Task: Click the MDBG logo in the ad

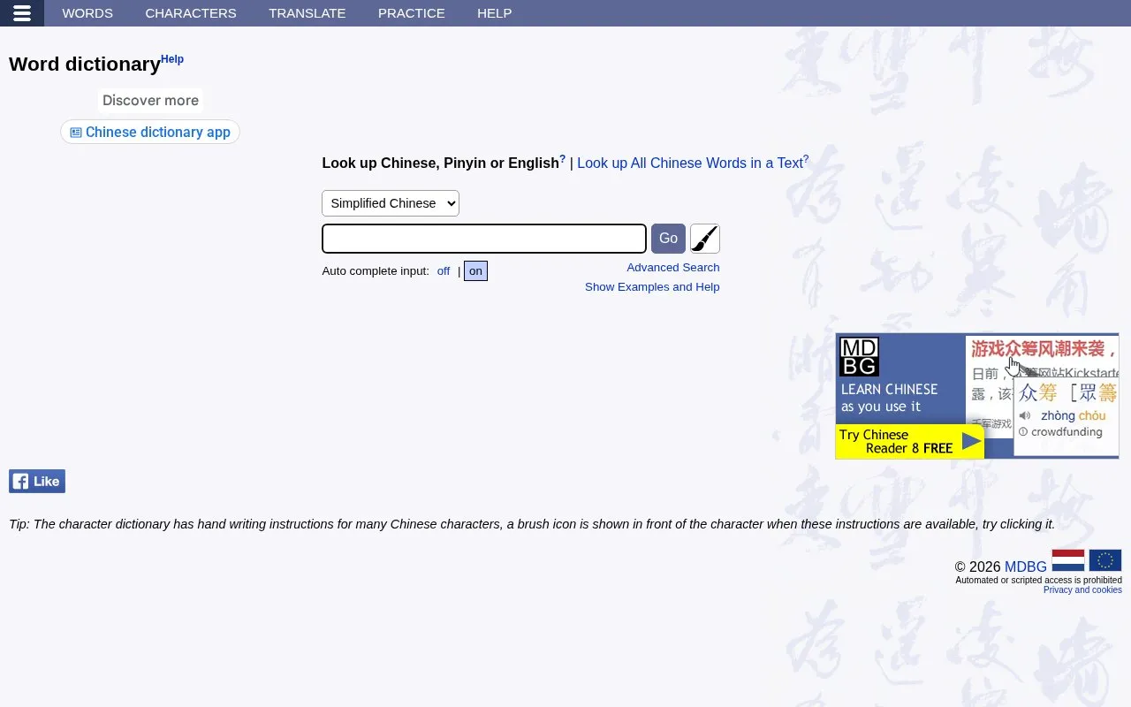Action: 859,357
